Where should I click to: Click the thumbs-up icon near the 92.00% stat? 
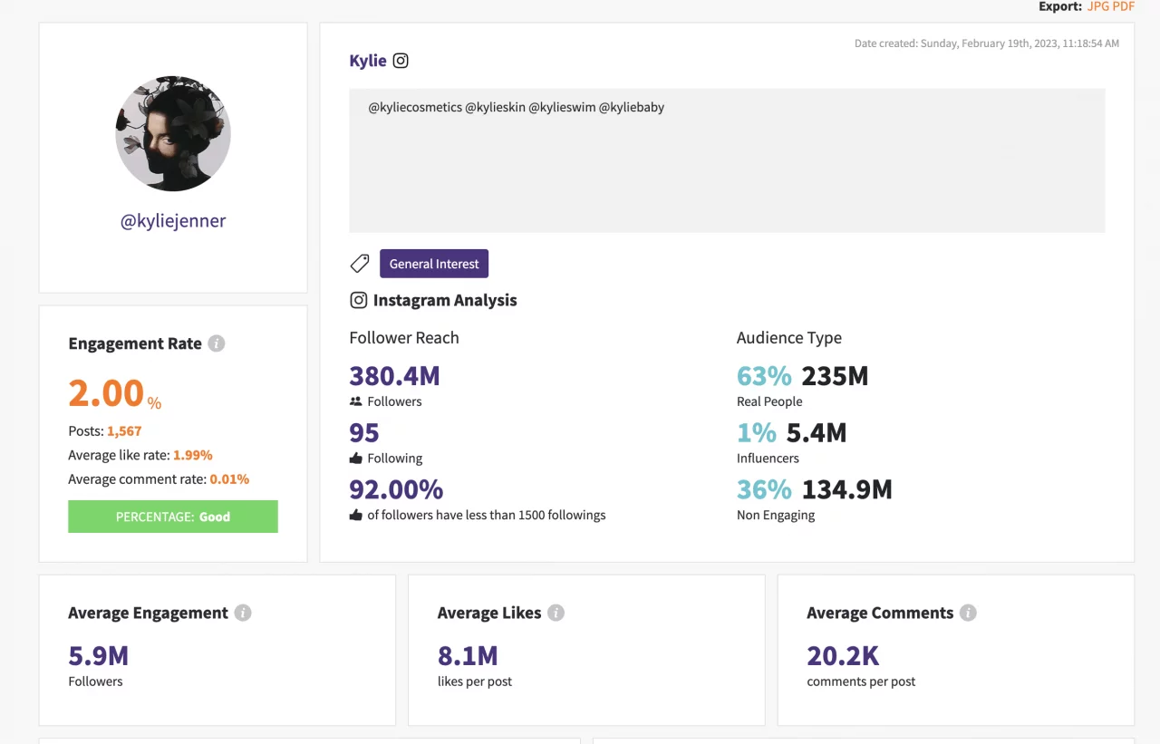[x=355, y=515]
